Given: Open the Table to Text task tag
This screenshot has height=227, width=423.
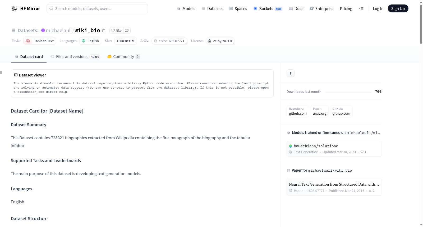Looking at the screenshot, I should pyautogui.click(x=40, y=41).
